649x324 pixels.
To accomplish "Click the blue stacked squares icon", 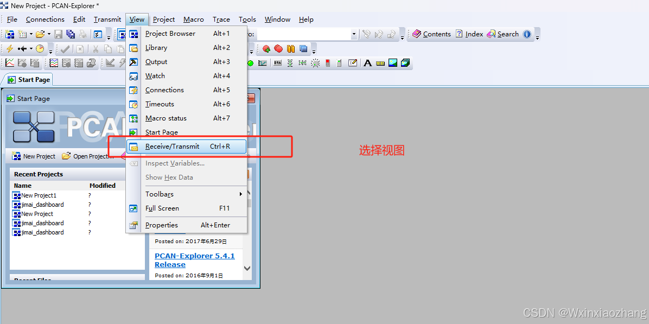I will click(303, 49).
